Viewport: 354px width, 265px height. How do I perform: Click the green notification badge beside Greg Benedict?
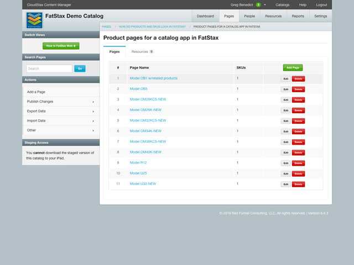point(258,5)
